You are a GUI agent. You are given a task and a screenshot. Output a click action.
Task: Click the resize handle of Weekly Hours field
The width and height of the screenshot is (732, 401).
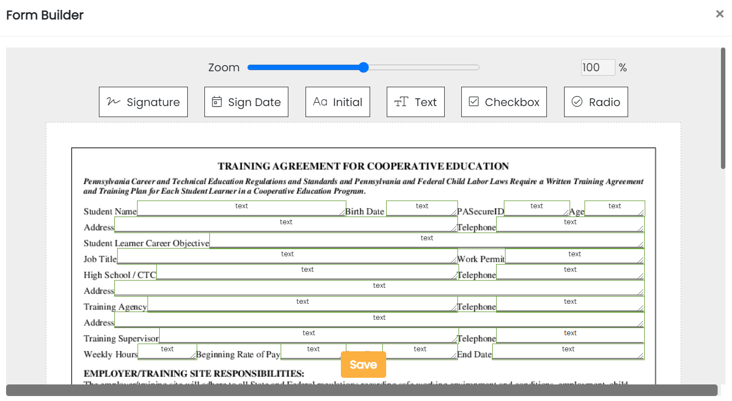click(x=193, y=356)
